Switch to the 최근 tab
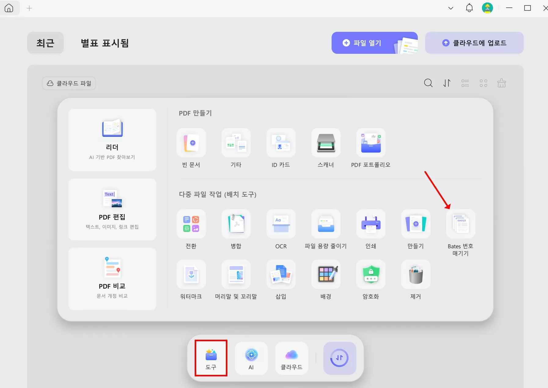This screenshot has height=388, width=548. click(x=46, y=43)
